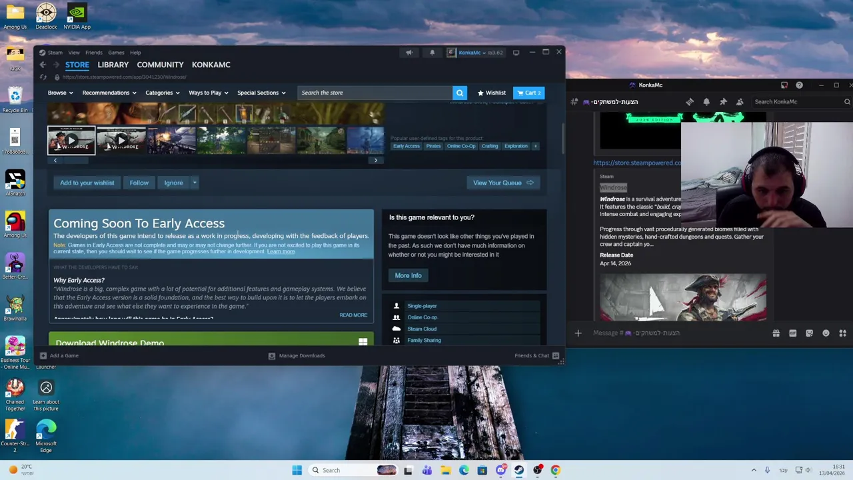
Task: Select first Windrose video thumbnail
Action: [71, 141]
